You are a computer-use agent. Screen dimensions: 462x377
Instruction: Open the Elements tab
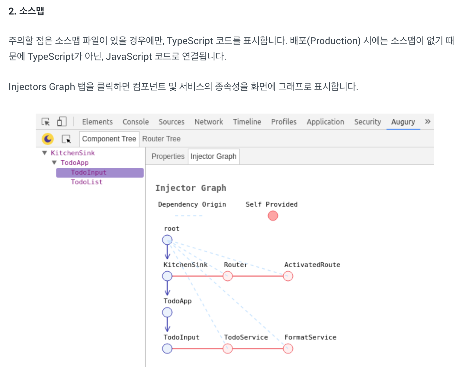coord(97,122)
